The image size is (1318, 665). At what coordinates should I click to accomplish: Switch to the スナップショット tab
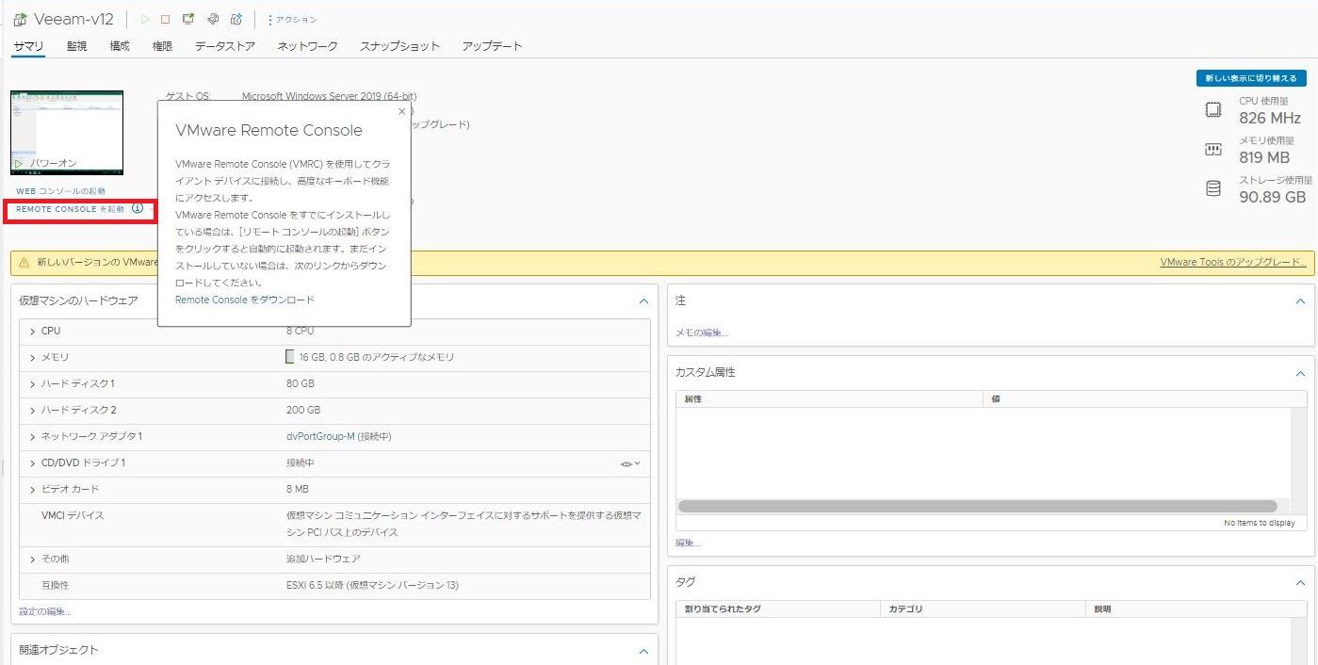(399, 46)
